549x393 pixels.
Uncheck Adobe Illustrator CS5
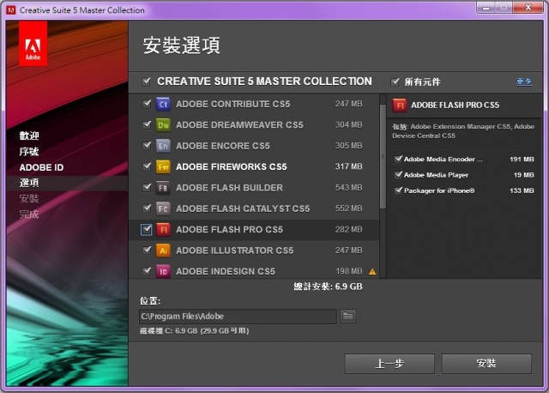147,250
